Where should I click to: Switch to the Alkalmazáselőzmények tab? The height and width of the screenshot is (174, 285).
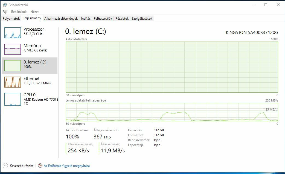[x=61, y=19]
